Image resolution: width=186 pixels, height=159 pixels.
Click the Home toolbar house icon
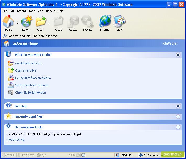click(8, 21)
